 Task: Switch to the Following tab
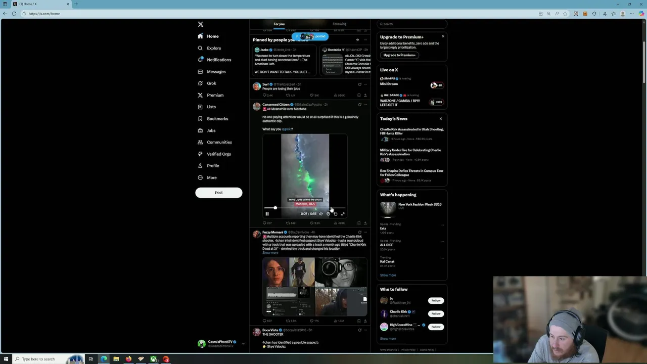(x=340, y=24)
